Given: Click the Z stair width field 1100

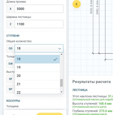Looking at the screenshot, I should pos(39,24).
